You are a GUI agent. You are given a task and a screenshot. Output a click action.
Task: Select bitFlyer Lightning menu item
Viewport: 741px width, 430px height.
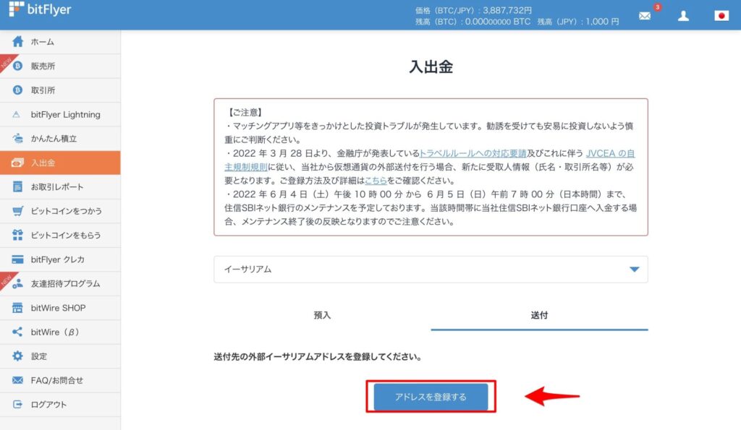point(60,114)
